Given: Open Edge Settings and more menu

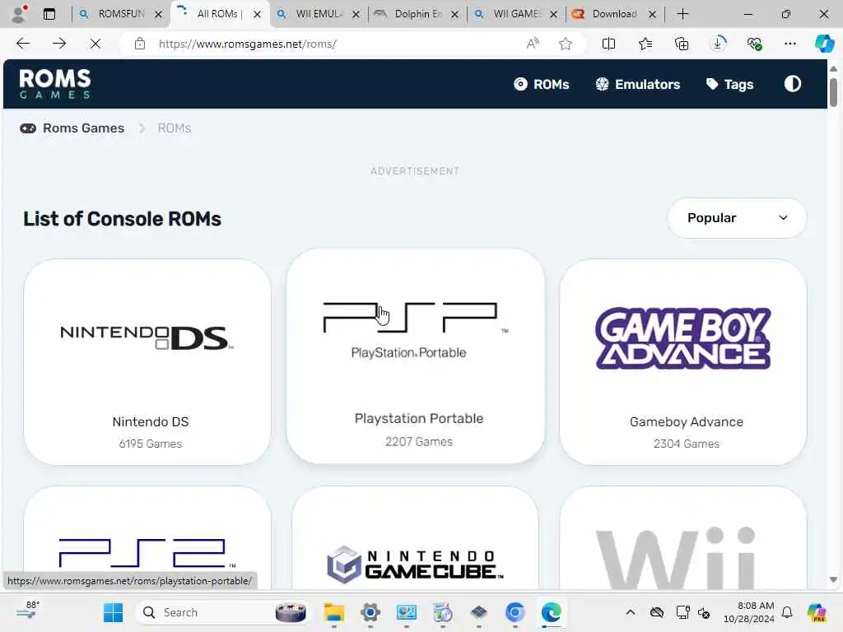Looking at the screenshot, I should coord(789,44).
